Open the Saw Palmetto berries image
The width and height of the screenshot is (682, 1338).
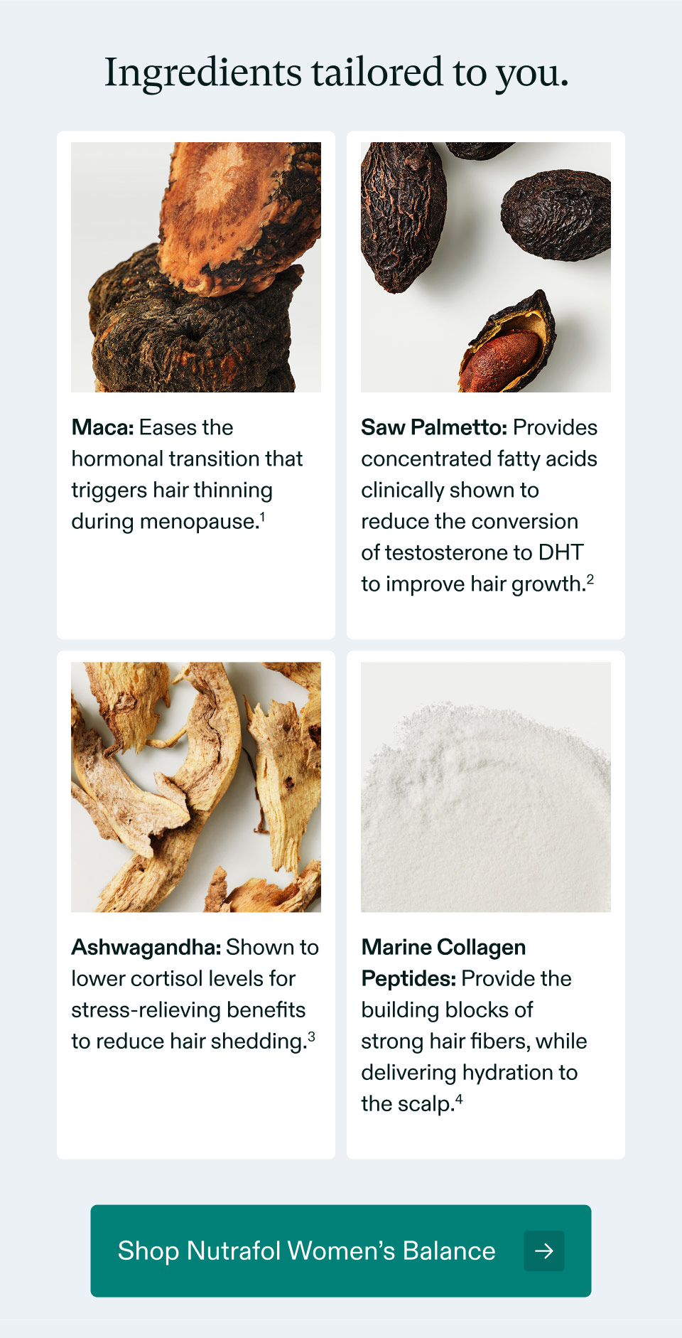pyautogui.click(x=486, y=267)
